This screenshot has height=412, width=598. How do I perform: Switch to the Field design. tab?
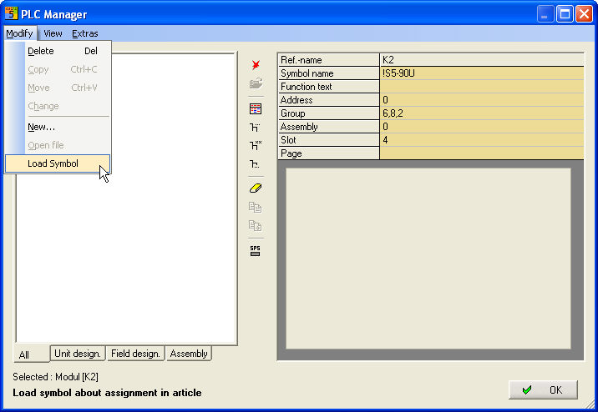click(135, 354)
